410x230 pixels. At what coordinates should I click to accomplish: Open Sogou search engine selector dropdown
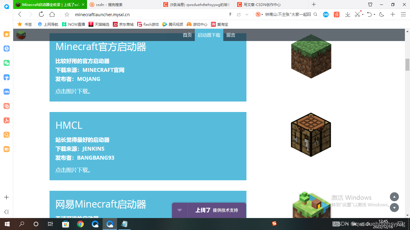click(x=259, y=14)
